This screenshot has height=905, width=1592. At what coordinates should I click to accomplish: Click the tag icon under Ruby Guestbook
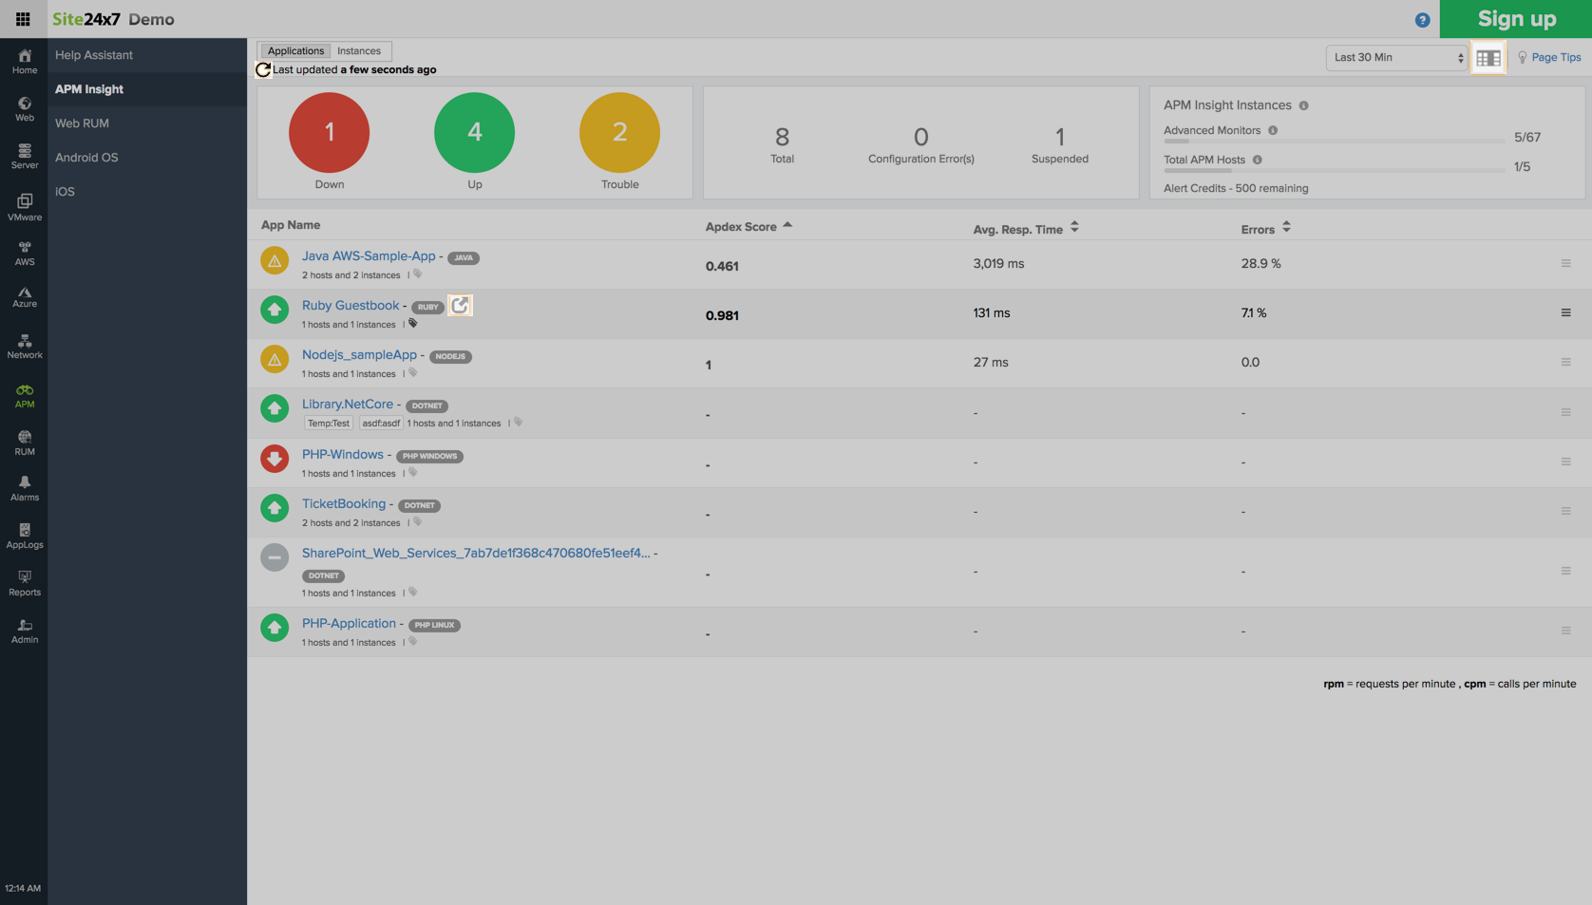412,324
